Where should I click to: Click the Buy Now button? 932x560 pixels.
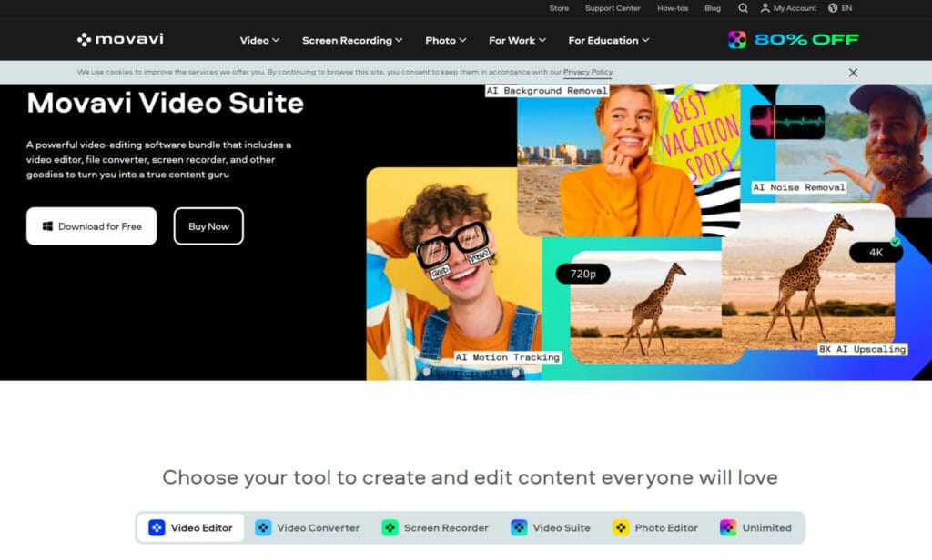click(208, 226)
